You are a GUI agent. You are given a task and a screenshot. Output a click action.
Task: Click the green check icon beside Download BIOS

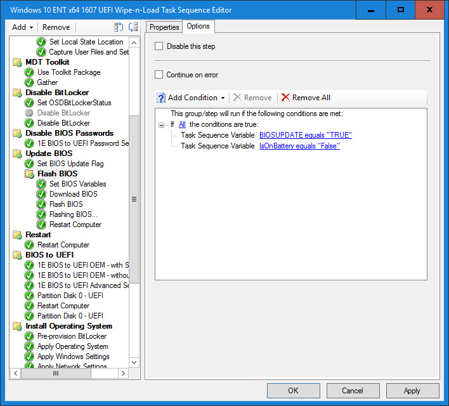[x=41, y=194]
